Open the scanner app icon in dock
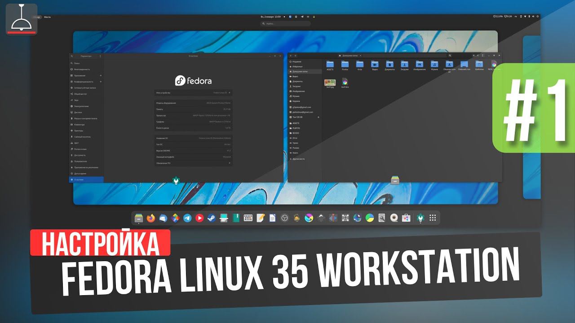The width and height of the screenshot is (575, 323). click(x=224, y=218)
